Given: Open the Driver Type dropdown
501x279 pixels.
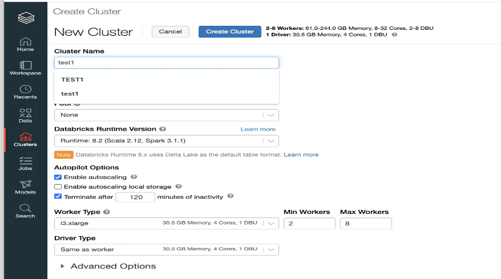Looking at the screenshot, I should point(166,249).
